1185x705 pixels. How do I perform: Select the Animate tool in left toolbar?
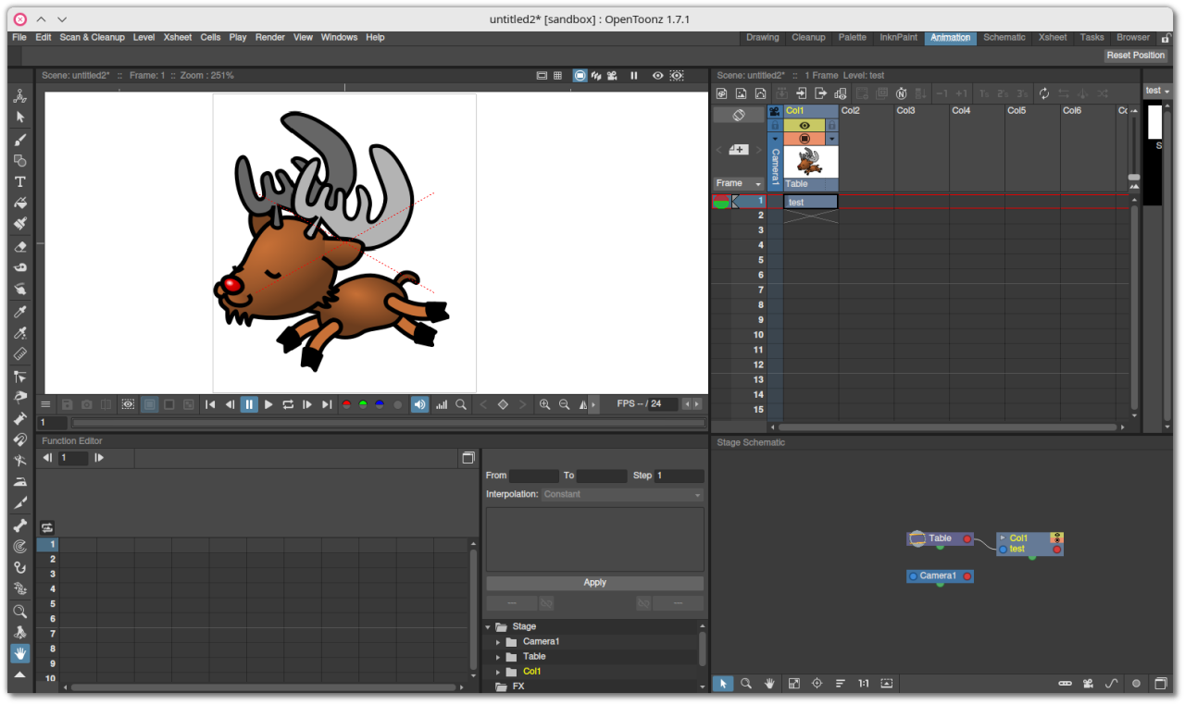point(19,96)
